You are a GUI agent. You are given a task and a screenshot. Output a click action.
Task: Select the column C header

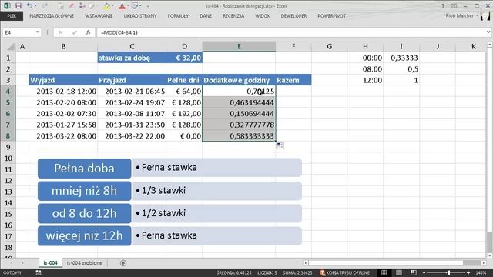coord(132,46)
